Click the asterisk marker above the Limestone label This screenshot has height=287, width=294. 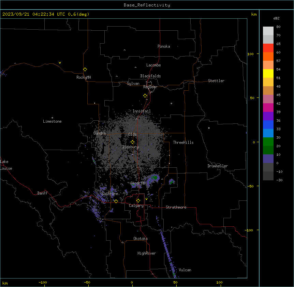tap(52, 118)
